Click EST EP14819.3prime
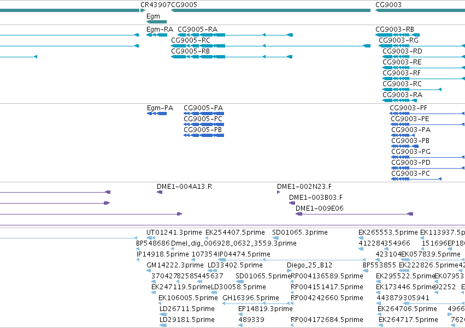 pos(240,314)
